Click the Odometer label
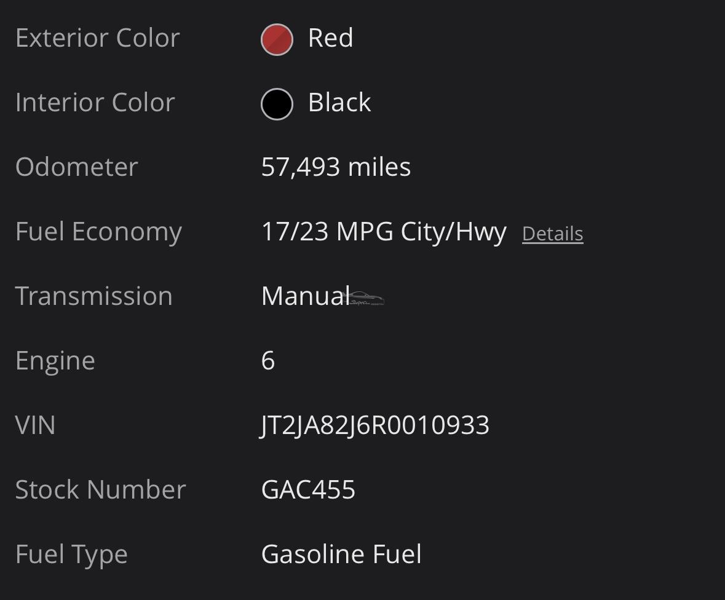 coord(76,167)
